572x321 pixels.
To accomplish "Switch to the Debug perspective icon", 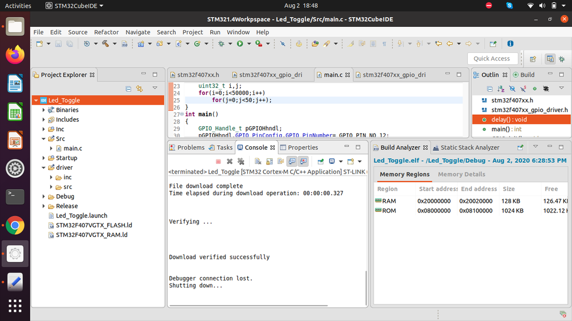I will 562,59.
